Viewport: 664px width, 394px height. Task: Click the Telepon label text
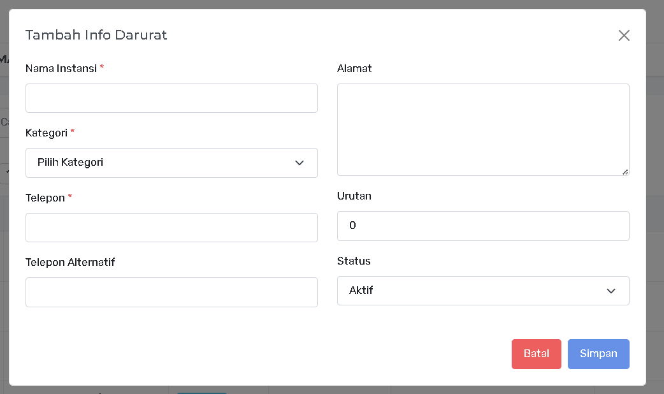[45, 198]
